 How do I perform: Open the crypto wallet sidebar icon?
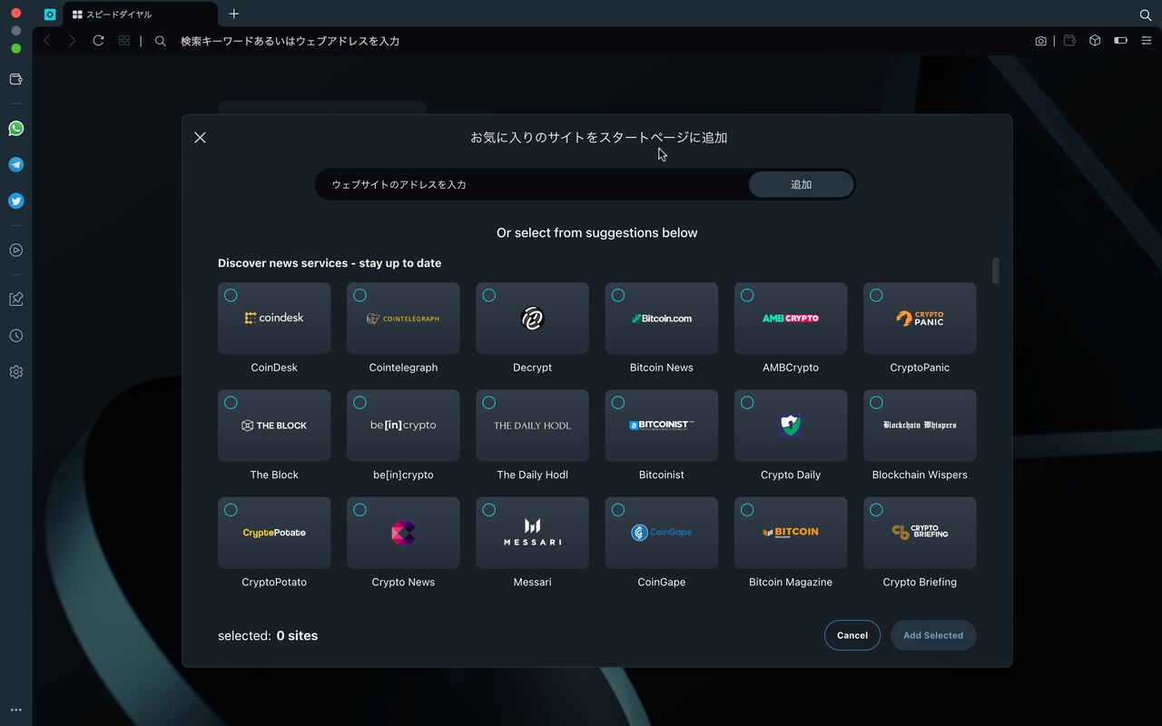pyautogui.click(x=16, y=80)
